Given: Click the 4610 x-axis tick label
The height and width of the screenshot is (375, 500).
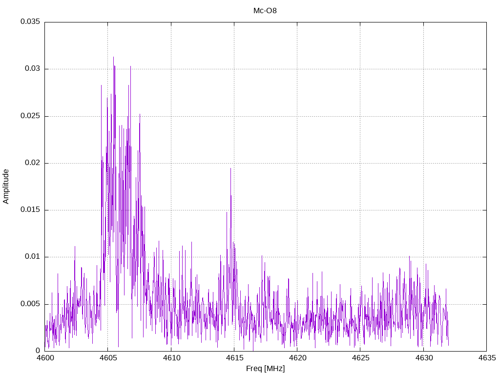Looking at the screenshot, I should (x=171, y=357).
